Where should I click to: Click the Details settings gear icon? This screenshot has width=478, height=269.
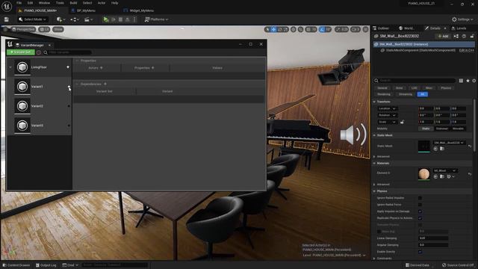click(x=474, y=81)
